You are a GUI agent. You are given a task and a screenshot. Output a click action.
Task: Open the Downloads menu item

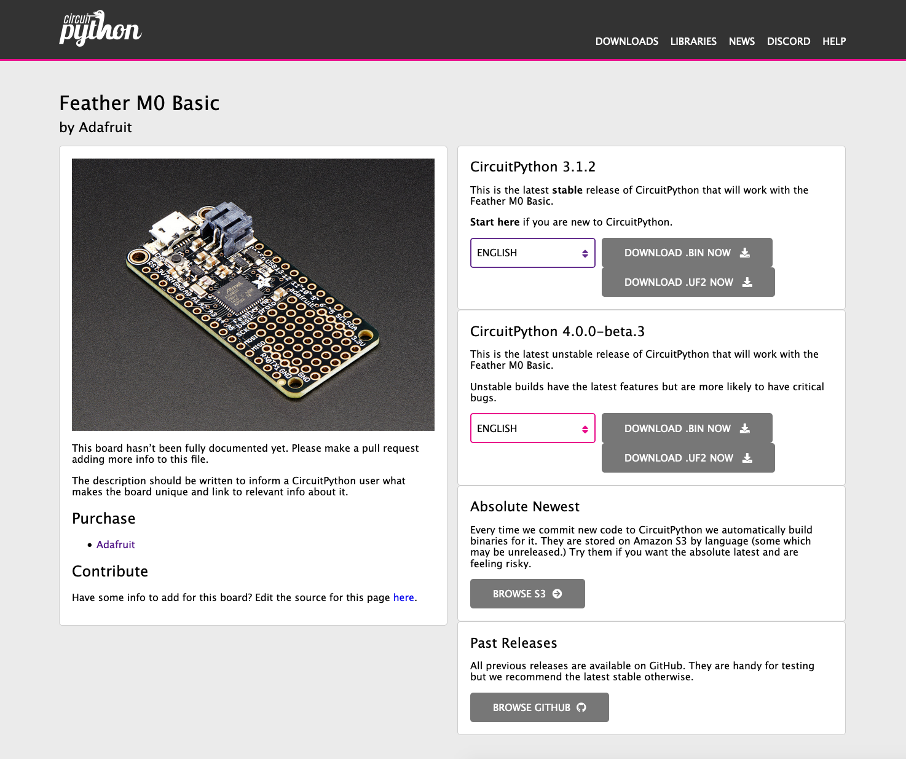[x=626, y=41]
